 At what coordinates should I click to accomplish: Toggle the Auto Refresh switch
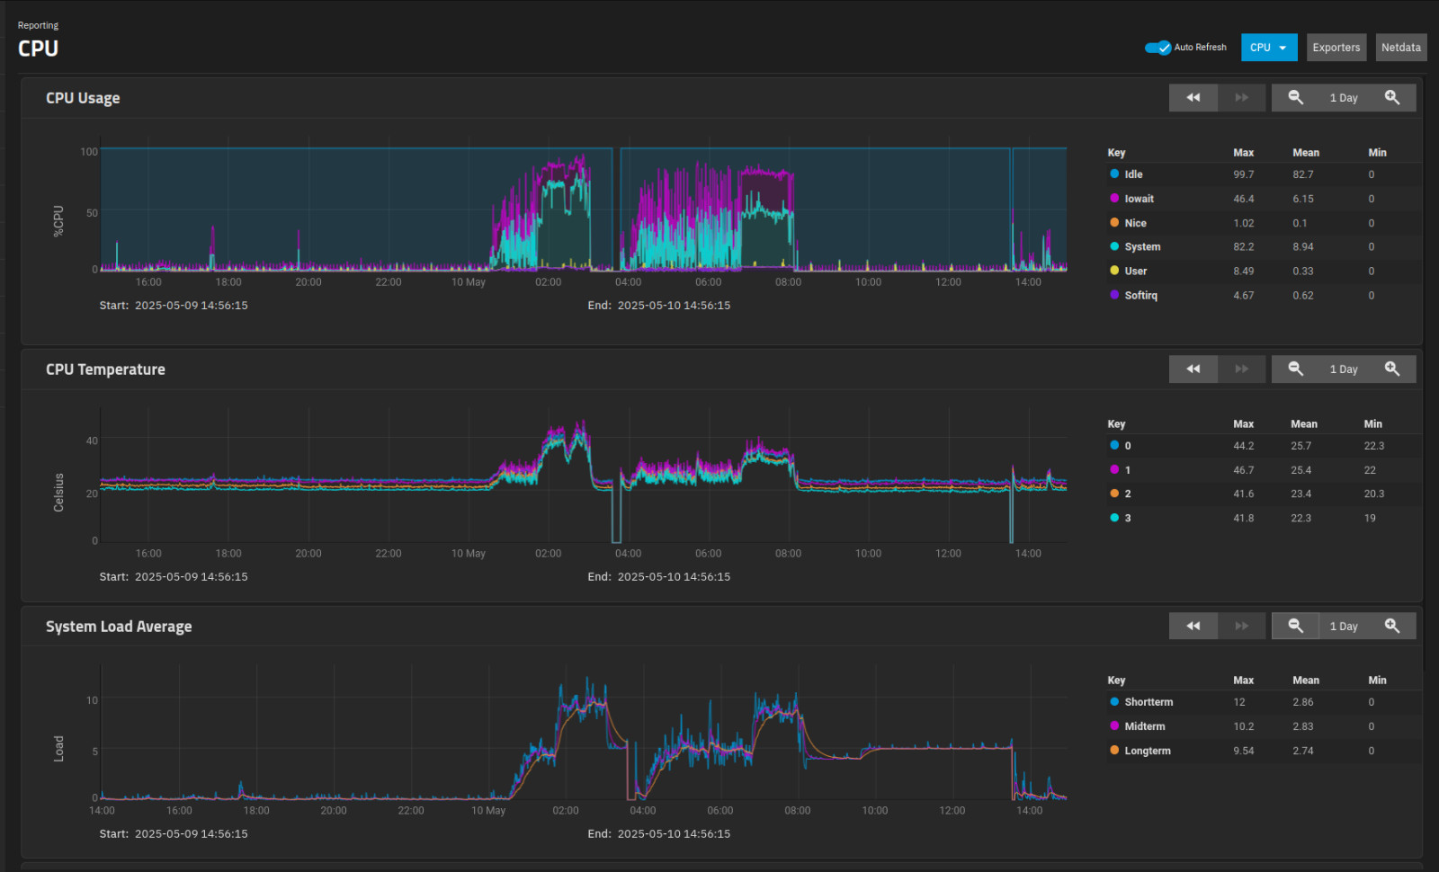coord(1157,48)
